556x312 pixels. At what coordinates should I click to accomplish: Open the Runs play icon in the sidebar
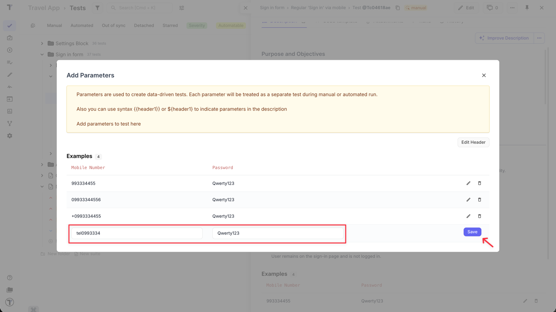coord(10,50)
